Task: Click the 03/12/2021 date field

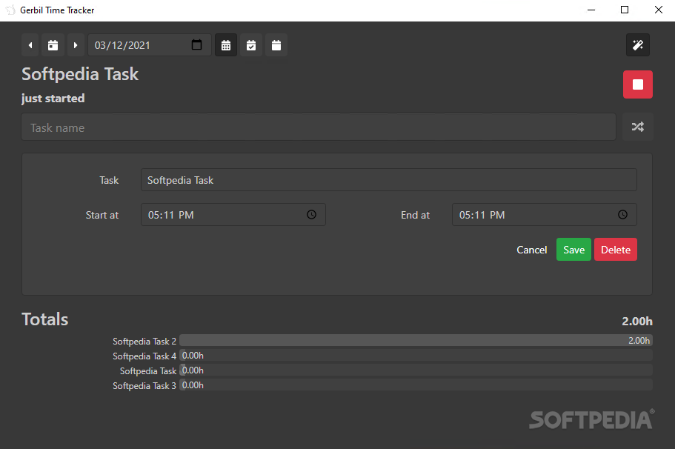Action: point(150,44)
